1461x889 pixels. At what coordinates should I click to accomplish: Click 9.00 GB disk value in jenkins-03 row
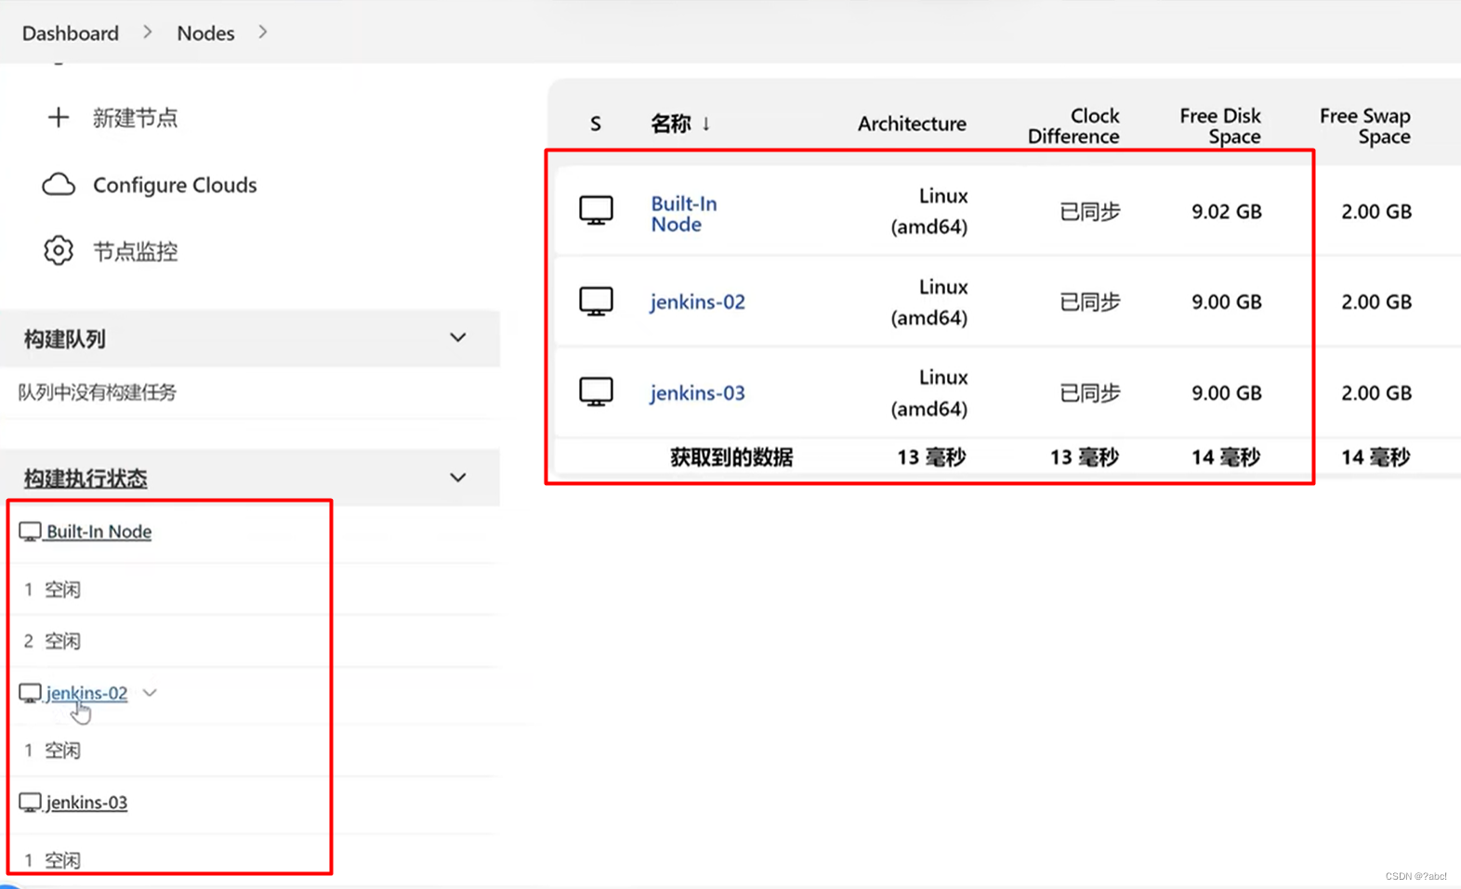[x=1227, y=393]
